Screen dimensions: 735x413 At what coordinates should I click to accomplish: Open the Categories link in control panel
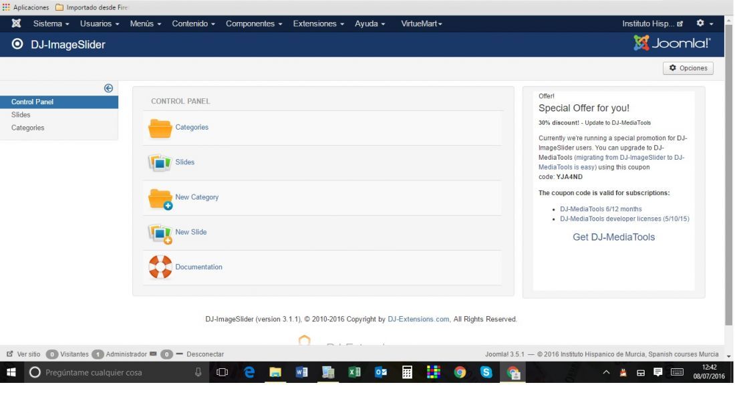click(192, 127)
